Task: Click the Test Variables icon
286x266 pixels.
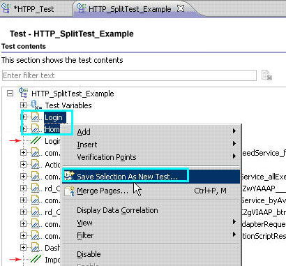Action: (x=36, y=105)
